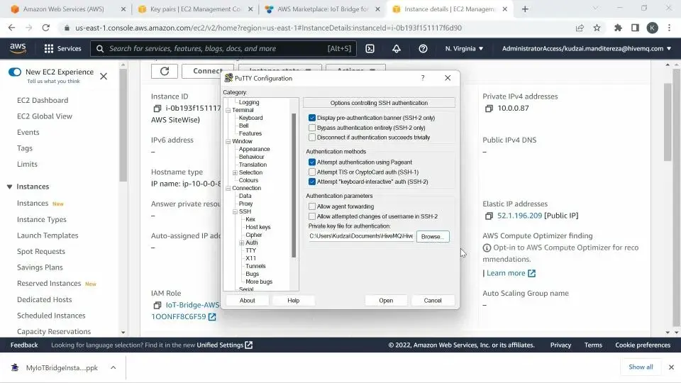Open browser extensions puzzle icon

[x=618, y=28]
